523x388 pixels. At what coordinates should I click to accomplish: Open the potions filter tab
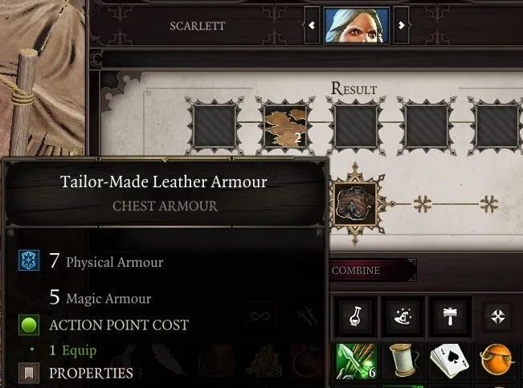pos(355,317)
